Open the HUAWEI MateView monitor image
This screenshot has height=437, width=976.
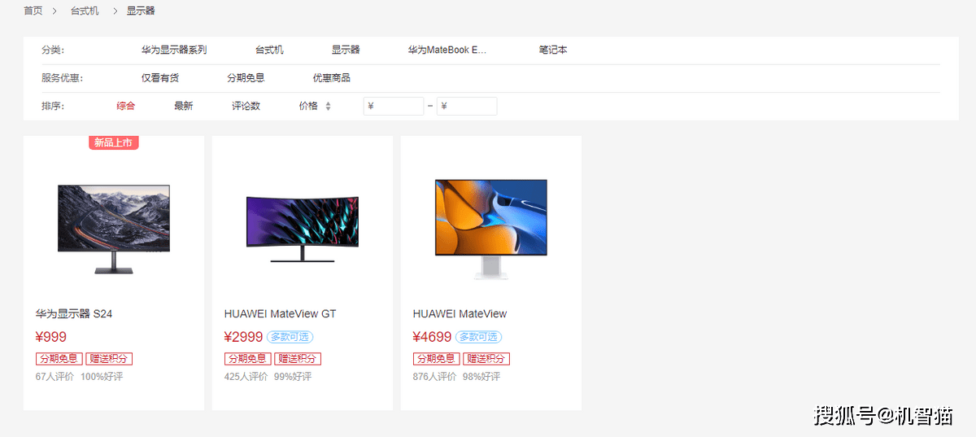click(491, 229)
